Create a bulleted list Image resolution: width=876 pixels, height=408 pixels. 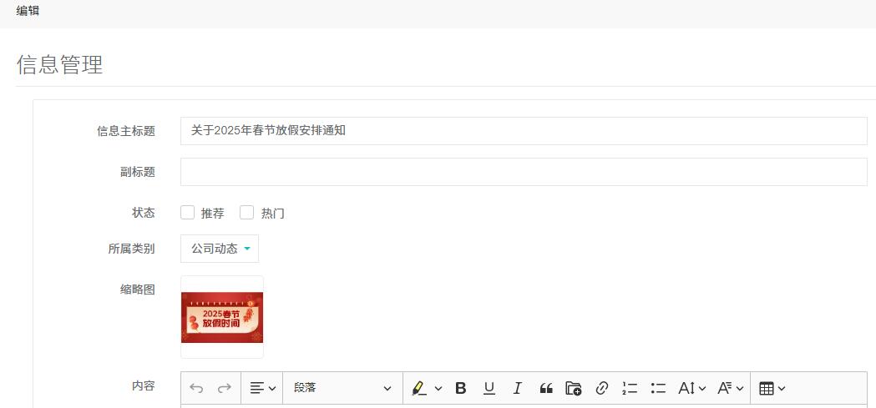coord(658,388)
